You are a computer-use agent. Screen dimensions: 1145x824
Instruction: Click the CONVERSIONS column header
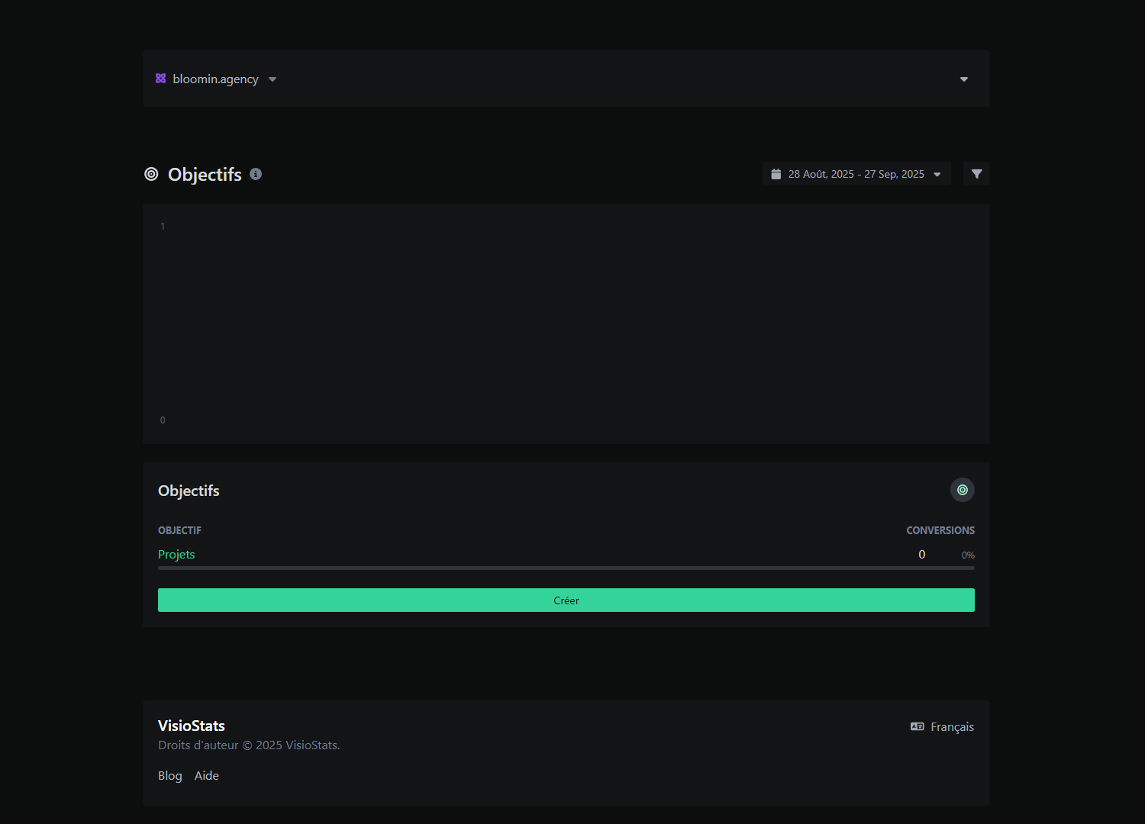[x=940, y=530]
